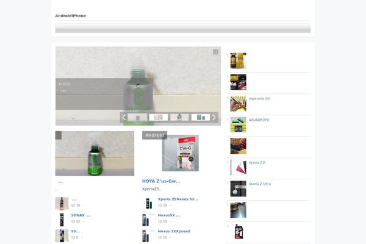The width and height of the screenshot is (366, 244).
Task: Click the sidebar yellow bottles thumbnail
Action: (238, 61)
